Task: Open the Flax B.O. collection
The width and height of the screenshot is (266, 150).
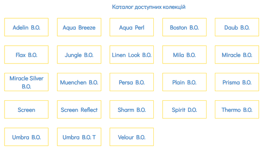Action: pyautogui.click(x=27, y=55)
